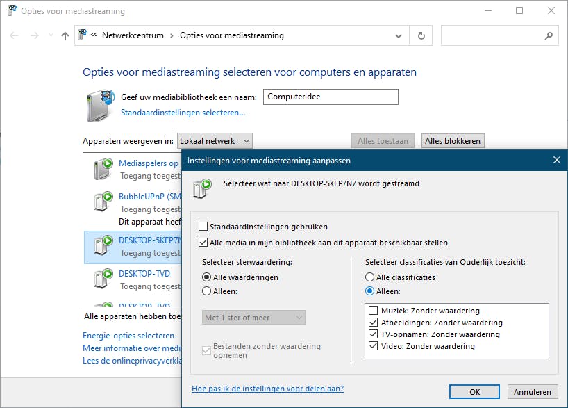This screenshot has width=568, height=408.
Task: Click Opties voor mediastreaming breadcrumb item
Action: [x=231, y=35]
